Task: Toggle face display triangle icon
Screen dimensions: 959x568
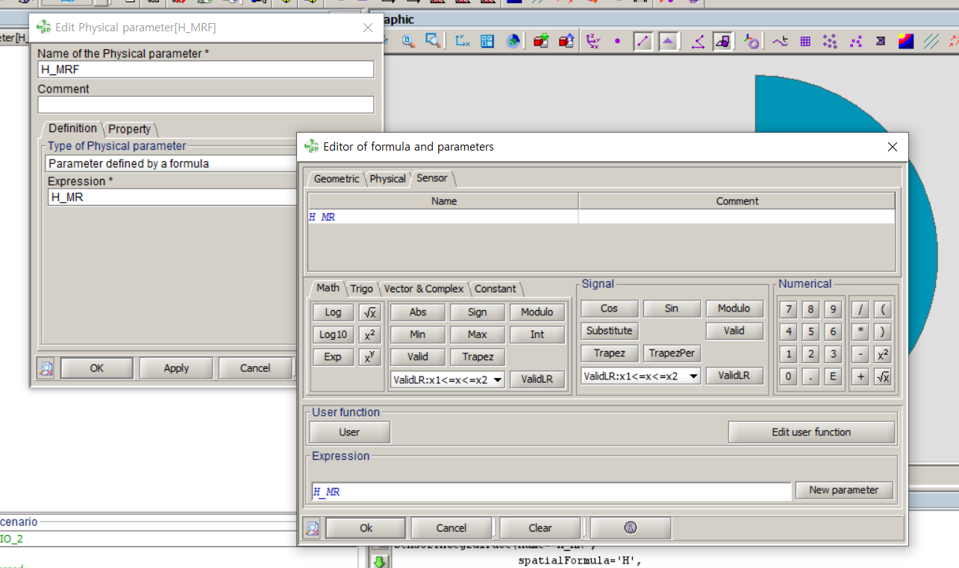Action: coord(668,41)
